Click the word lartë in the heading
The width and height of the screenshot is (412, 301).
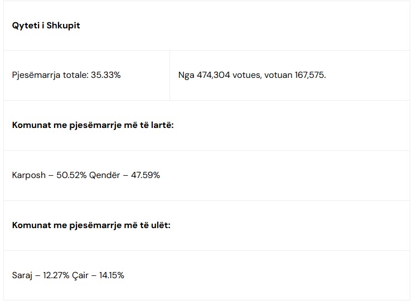point(161,125)
